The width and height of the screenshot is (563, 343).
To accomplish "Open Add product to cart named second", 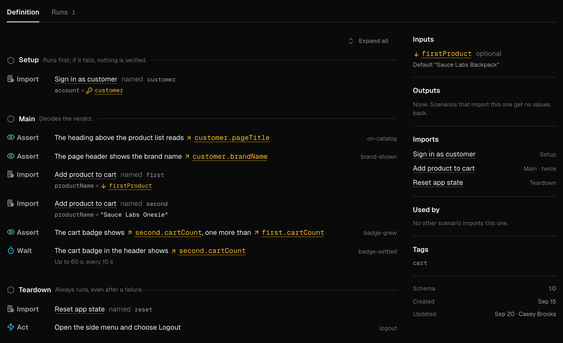I will click(85, 204).
